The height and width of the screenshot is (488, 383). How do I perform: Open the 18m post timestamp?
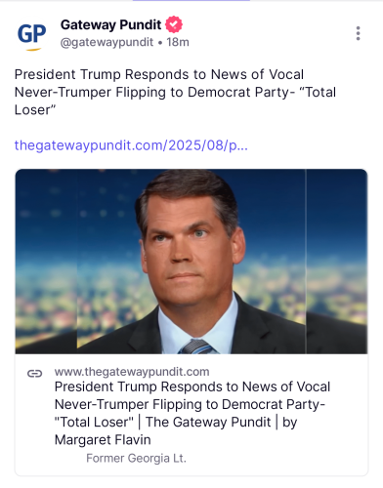tap(178, 42)
